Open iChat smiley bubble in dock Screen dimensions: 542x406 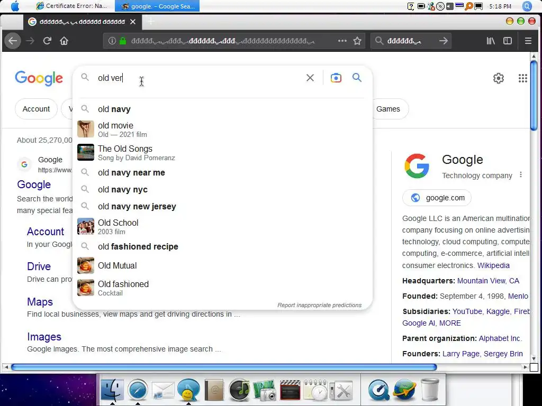pyautogui.click(x=188, y=390)
